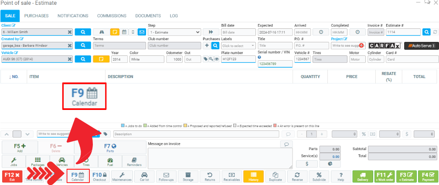Screen dimensions: 439x185
Task: Click the red F12 Exit button
Action: tap(11, 176)
